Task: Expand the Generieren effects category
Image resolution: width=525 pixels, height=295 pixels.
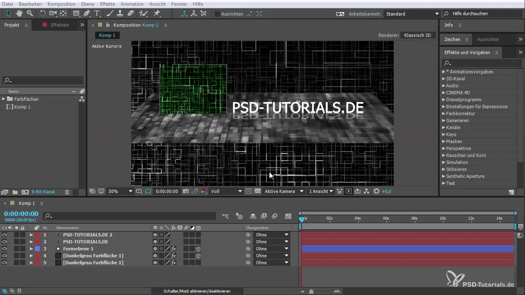Action: pyautogui.click(x=443, y=120)
